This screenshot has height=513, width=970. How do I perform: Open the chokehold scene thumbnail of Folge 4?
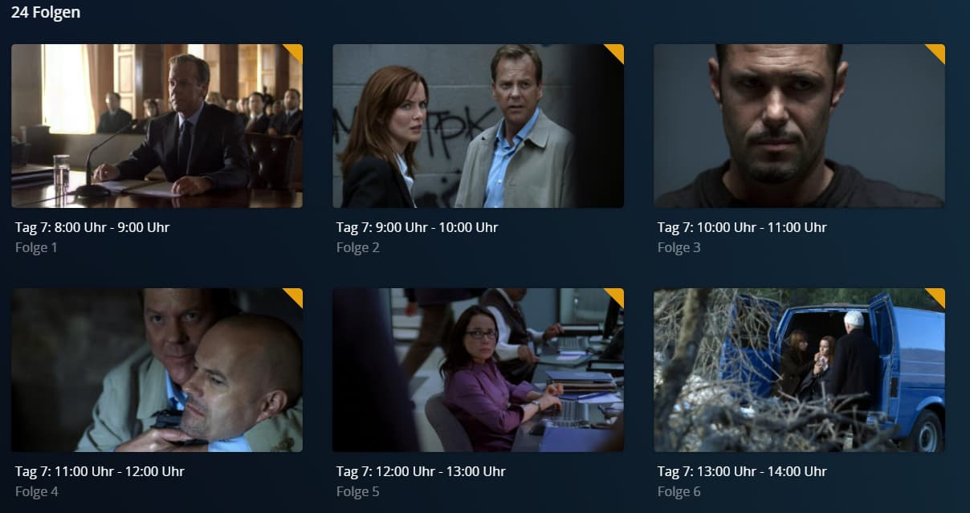tap(157, 370)
